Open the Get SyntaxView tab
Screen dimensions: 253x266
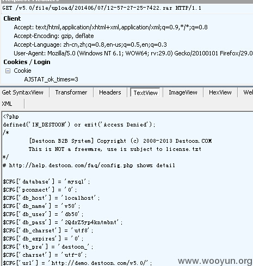pos(22,92)
